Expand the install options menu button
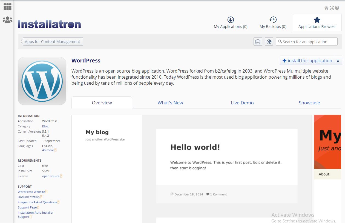The image size is (345, 223). point(338,61)
